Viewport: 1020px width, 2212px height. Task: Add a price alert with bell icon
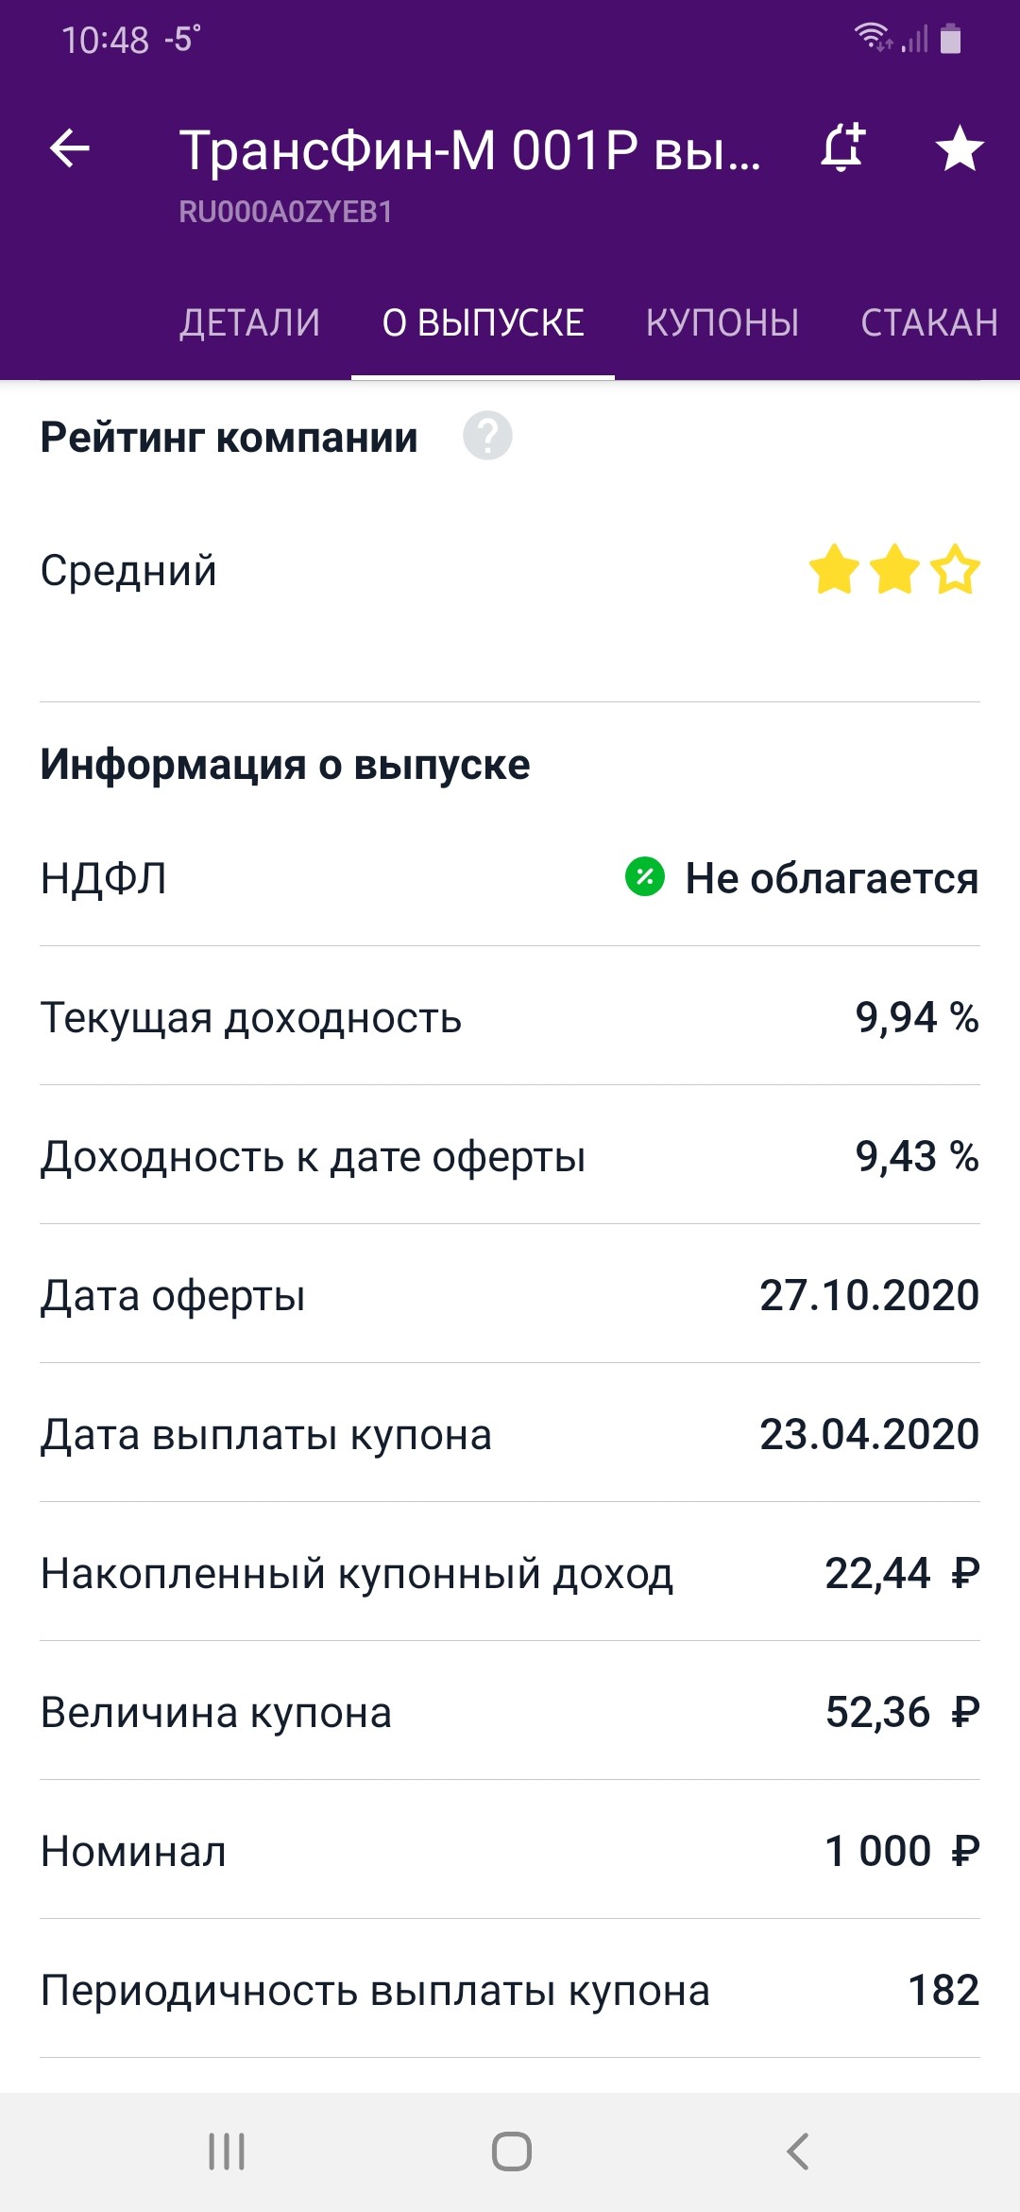(x=842, y=148)
